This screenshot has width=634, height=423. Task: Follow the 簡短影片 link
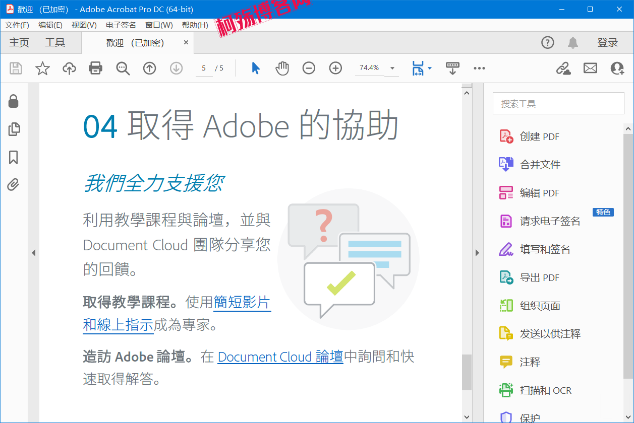242,302
